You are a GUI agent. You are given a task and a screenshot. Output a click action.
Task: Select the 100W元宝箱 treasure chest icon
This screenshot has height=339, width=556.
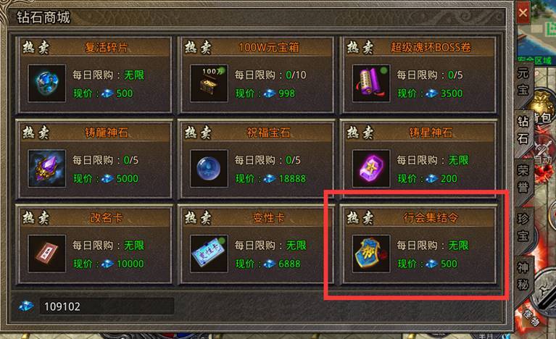(x=209, y=83)
